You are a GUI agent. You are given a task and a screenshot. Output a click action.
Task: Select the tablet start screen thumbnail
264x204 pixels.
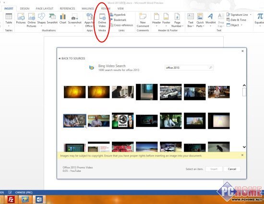[74, 148]
